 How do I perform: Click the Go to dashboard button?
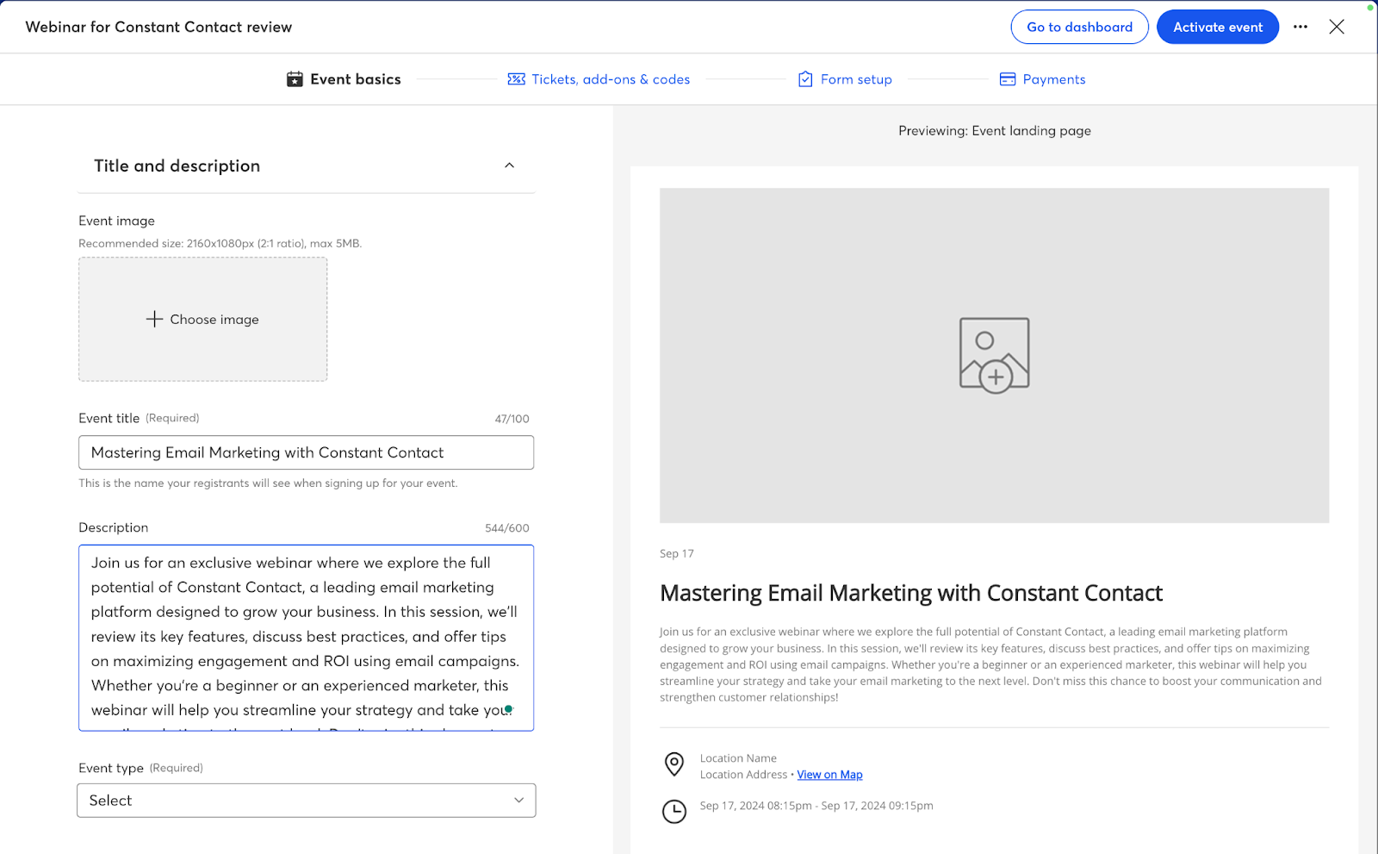coord(1079,27)
